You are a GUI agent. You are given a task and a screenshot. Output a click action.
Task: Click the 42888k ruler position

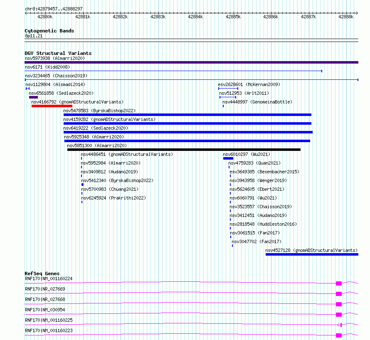point(346,17)
